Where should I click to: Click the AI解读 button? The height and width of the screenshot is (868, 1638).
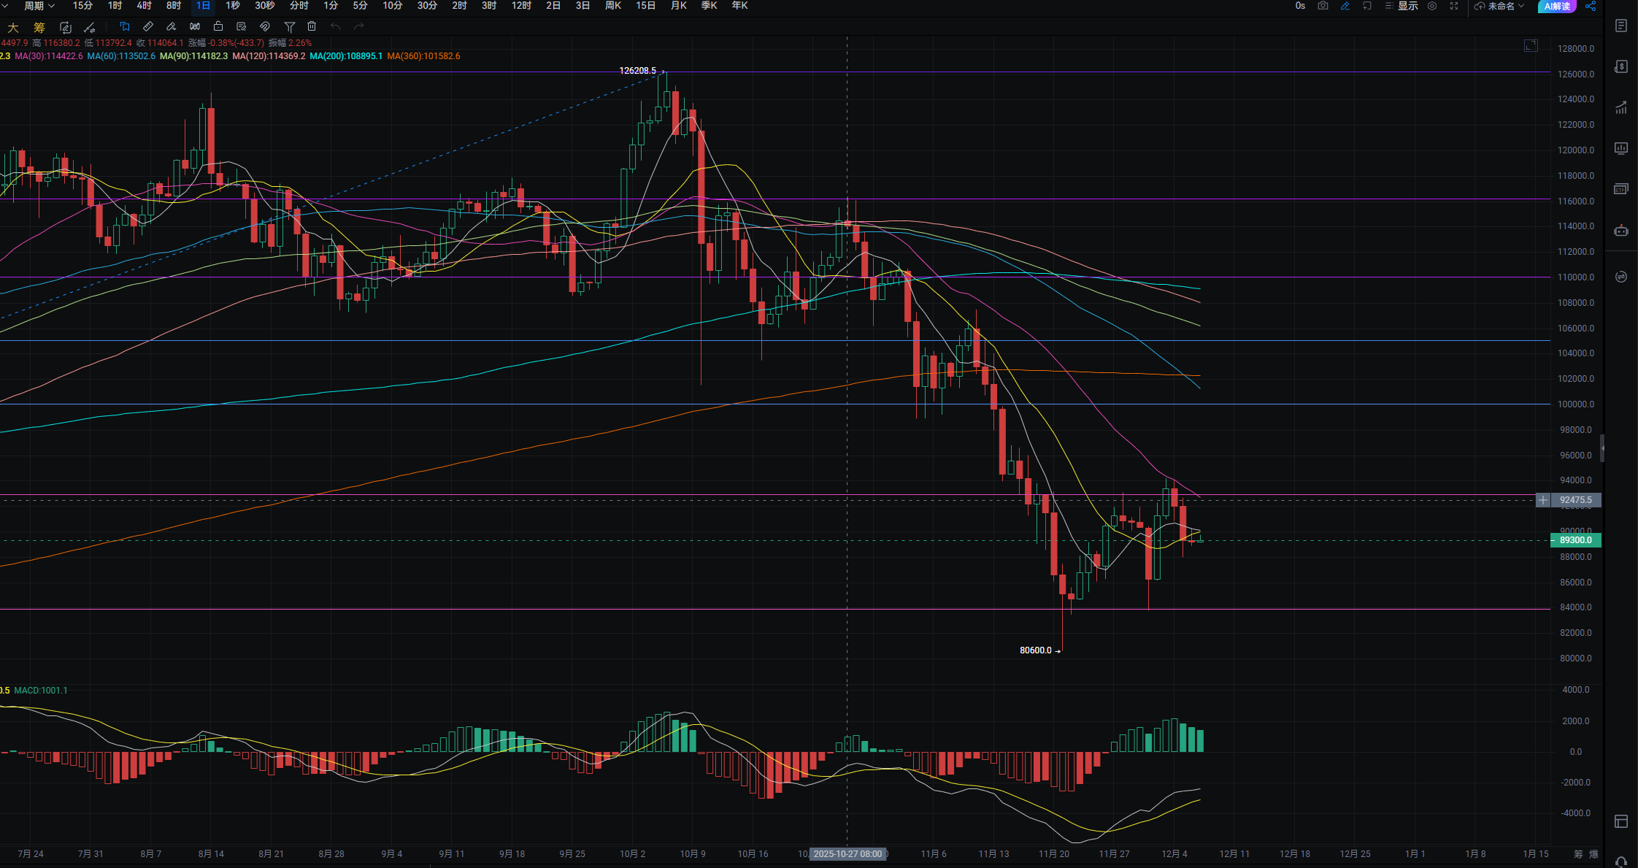pyautogui.click(x=1556, y=6)
